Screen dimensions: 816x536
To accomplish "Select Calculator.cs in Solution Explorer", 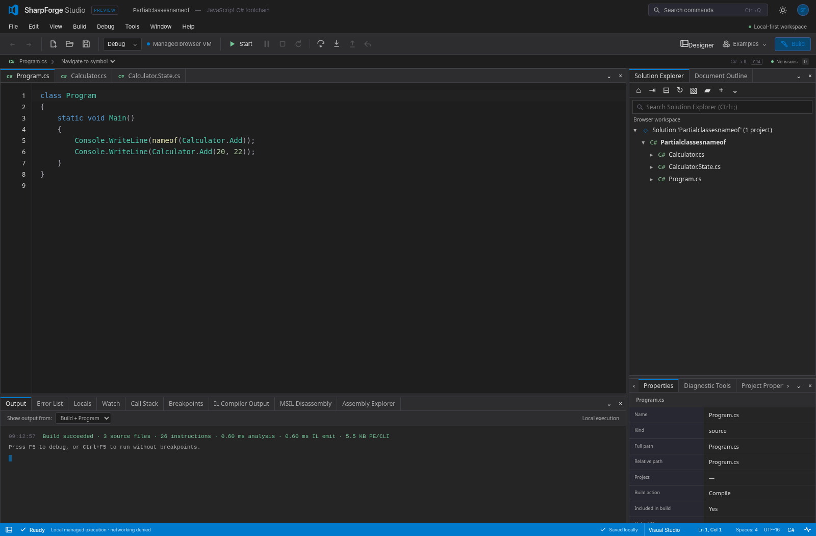I will point(686,155).
